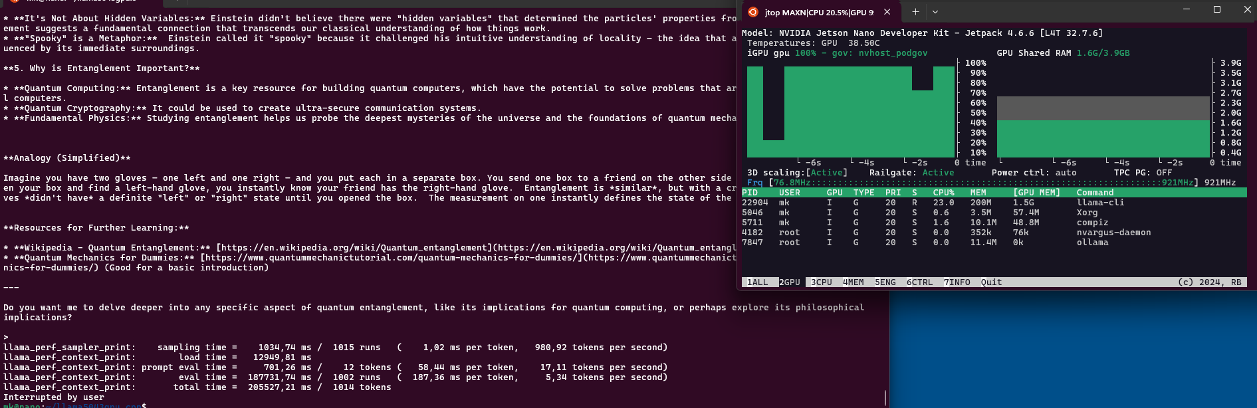Select the llama-cli process row

click(1100, 203)
